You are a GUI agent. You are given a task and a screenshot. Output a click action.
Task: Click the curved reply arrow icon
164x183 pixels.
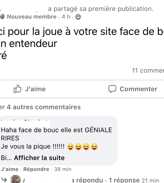click(x=4, y=180)
